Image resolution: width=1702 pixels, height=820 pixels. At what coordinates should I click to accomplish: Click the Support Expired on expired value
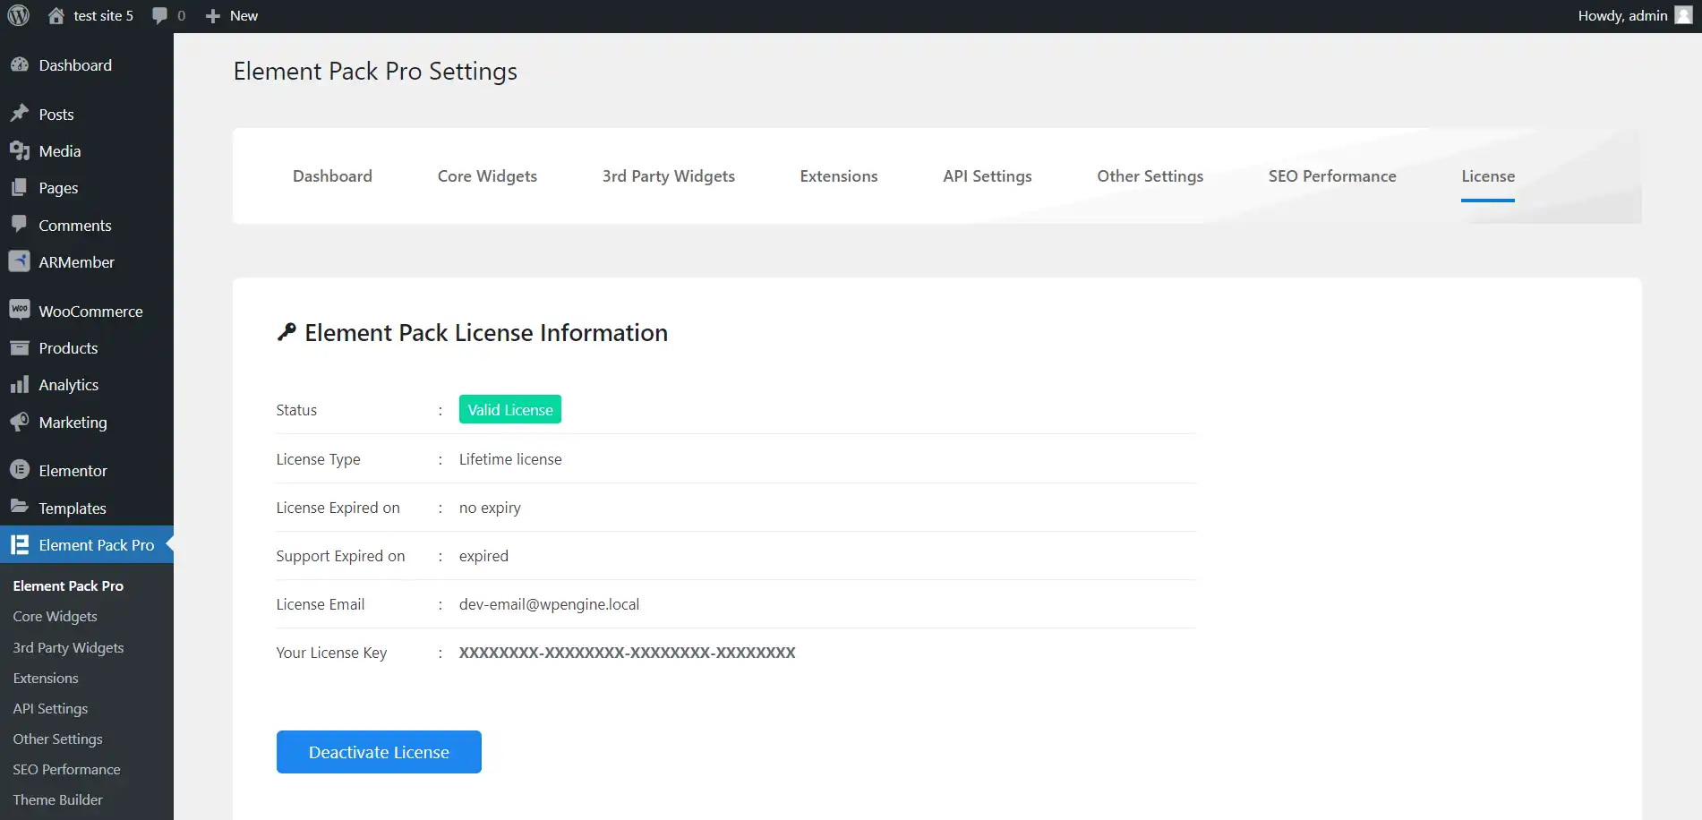point(483,556)
